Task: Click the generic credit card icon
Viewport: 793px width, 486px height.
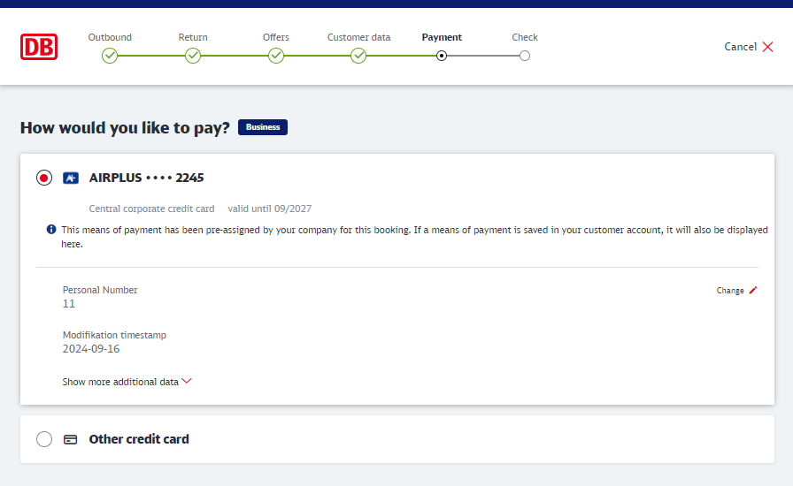Action: pyautogui.click(x=70, y=439)
